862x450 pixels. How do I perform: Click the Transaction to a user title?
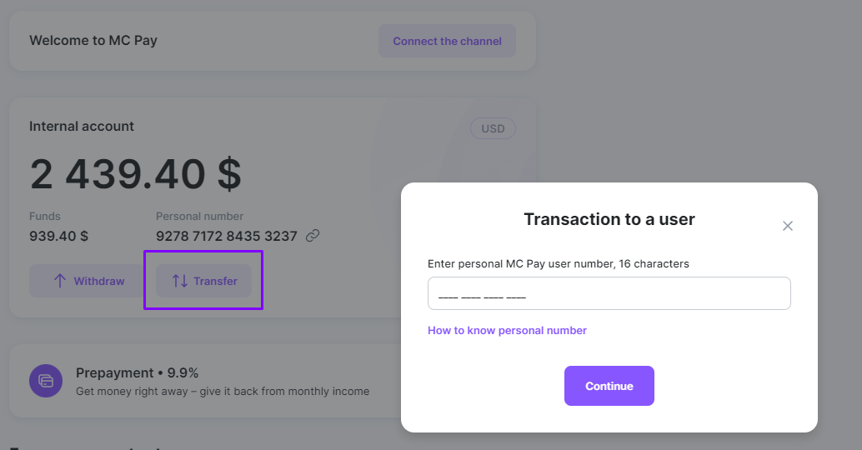[609, 219]
